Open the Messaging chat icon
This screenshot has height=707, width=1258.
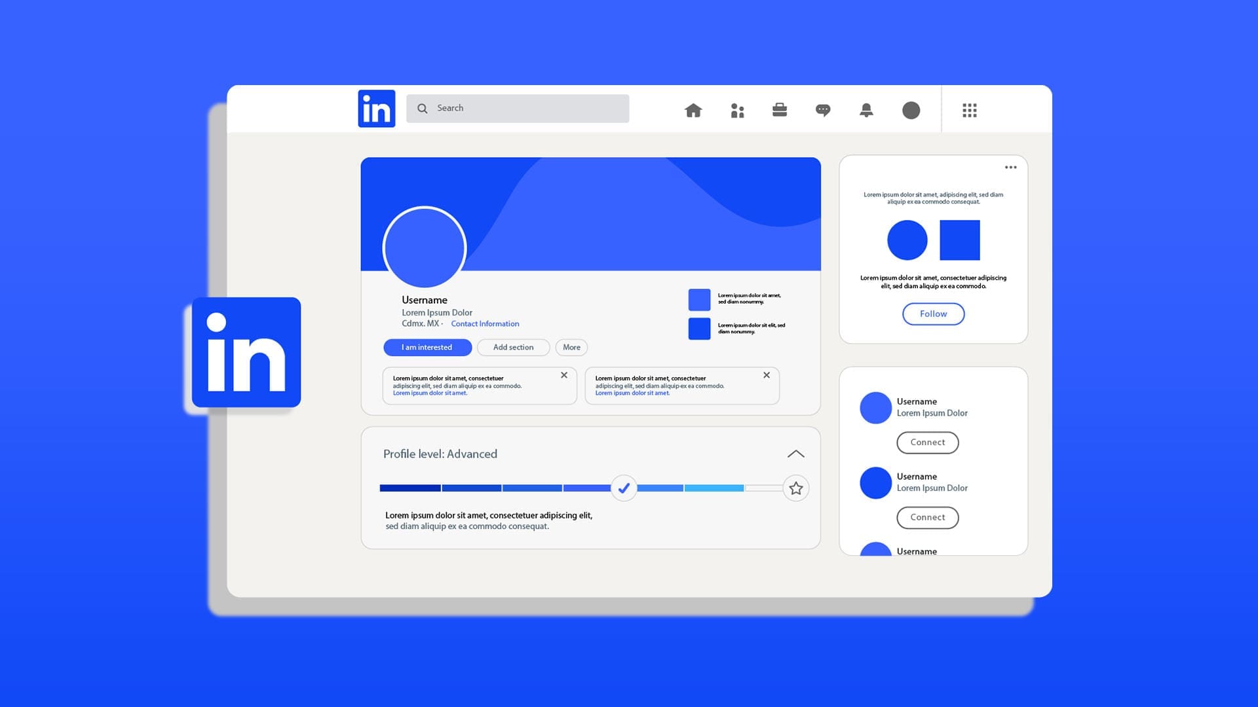822,108
